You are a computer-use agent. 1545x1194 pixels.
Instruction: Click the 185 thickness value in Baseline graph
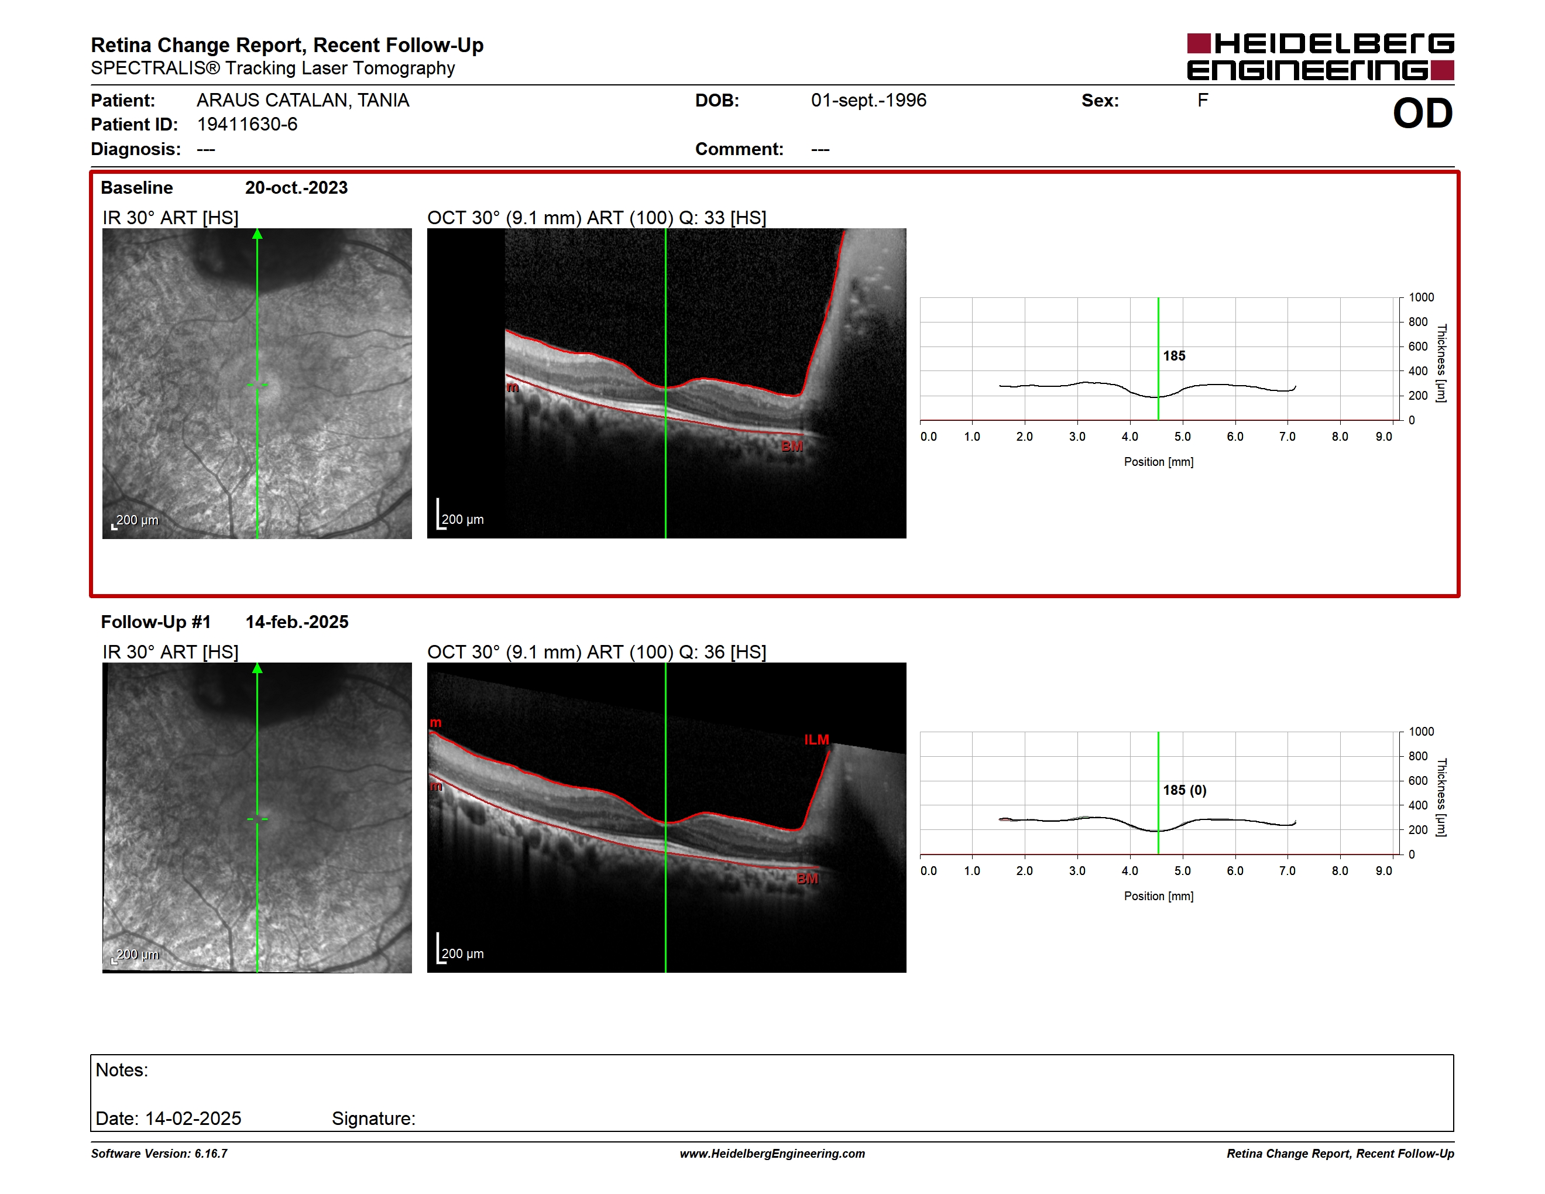coord(1175,356)
